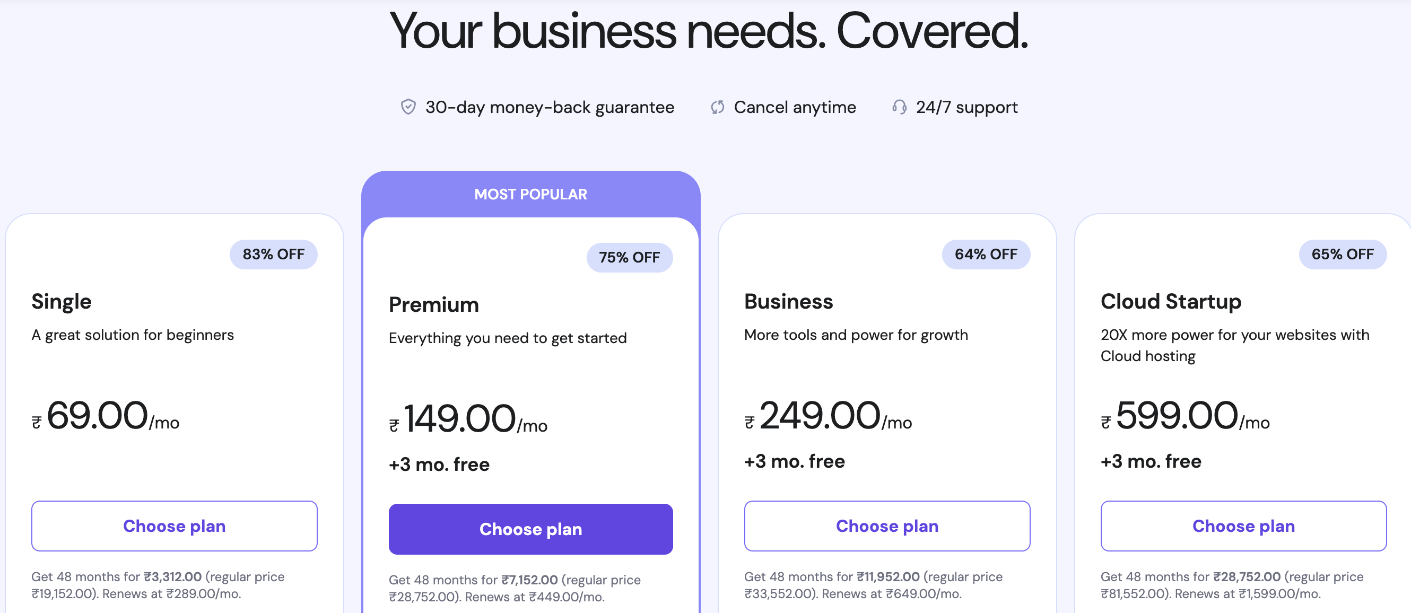Select the Cloud Startup plan heading
This screenshot has height=613, width=1411.
coord(1171,301)
